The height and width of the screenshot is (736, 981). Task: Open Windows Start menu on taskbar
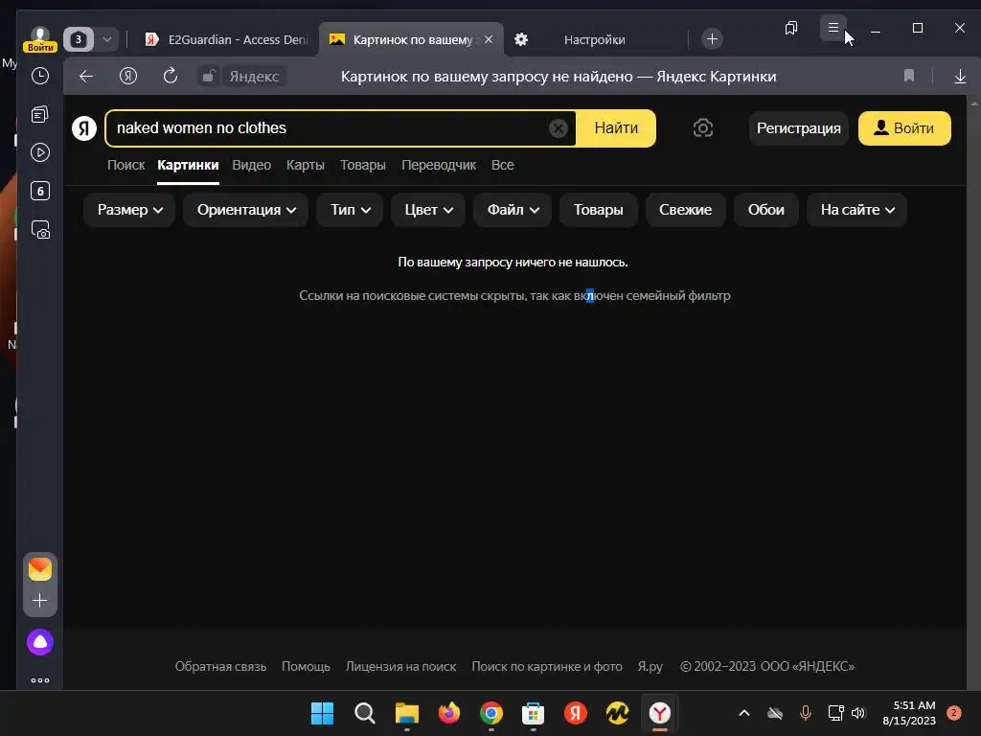tap(323, 713)
